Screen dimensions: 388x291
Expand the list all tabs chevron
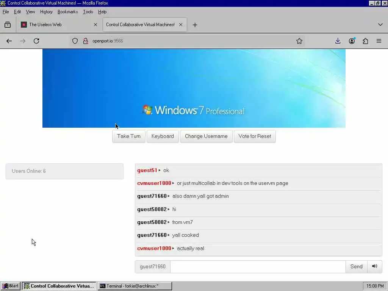380,25
